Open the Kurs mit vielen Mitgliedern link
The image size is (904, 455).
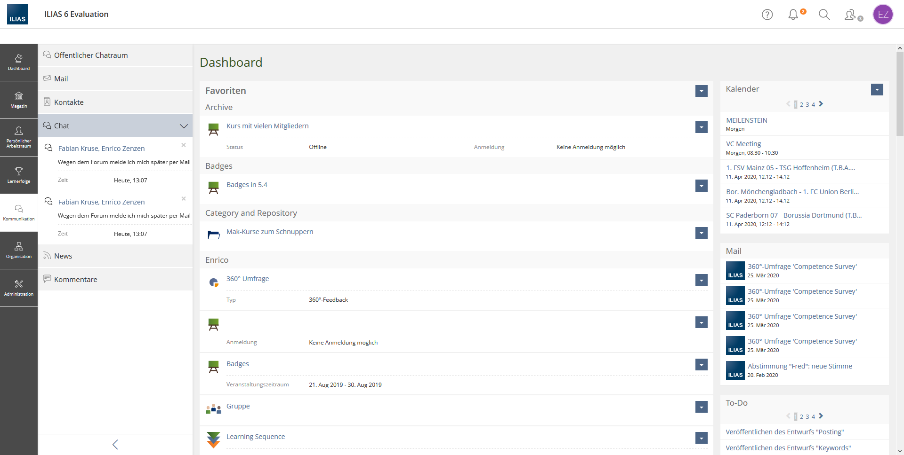tap(267, 126)
